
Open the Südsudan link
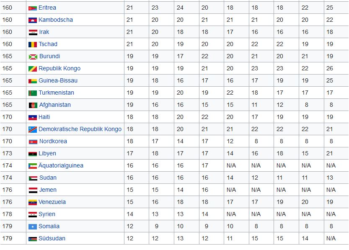pyautogui.click(x=52, y=238)
